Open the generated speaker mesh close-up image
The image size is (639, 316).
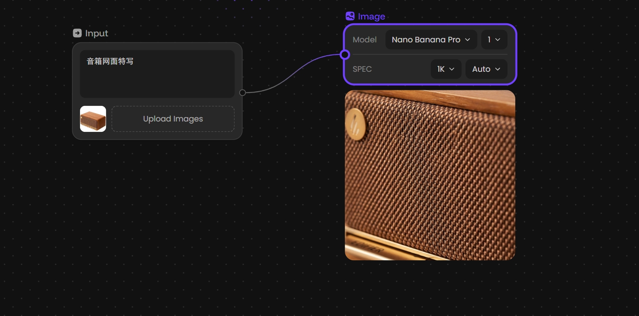click(x=430, y=175)
